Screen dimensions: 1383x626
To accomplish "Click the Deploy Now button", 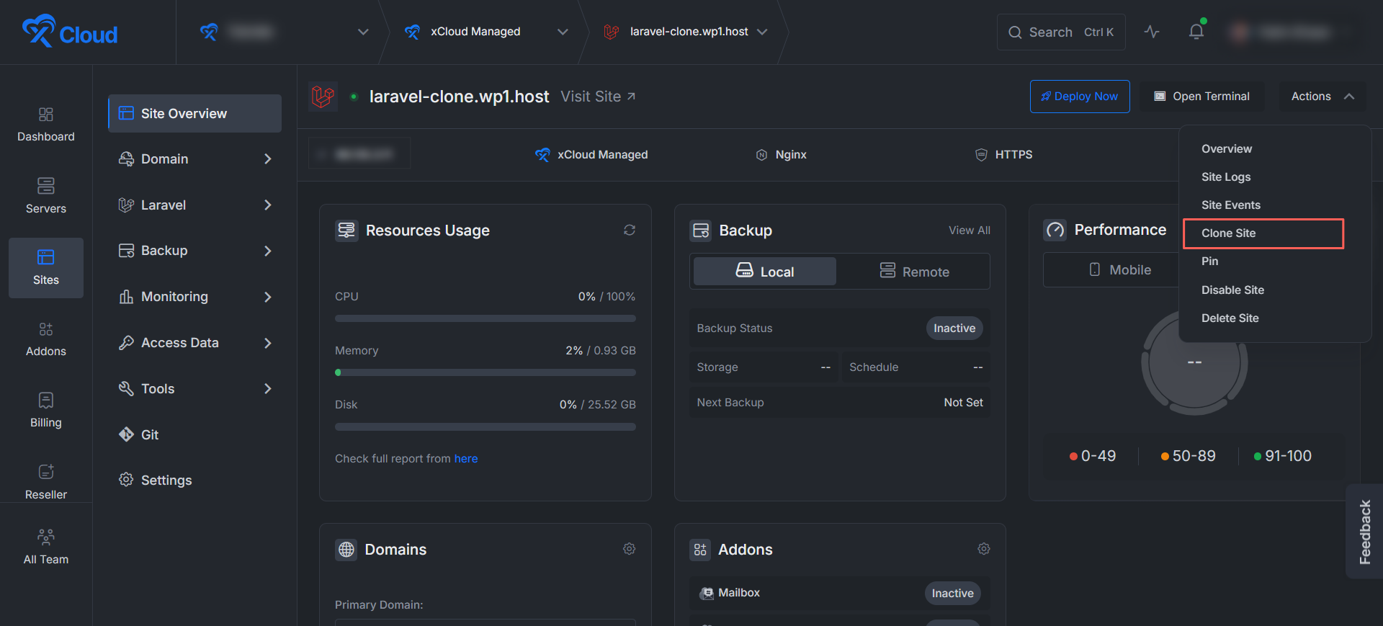I will [x=1080, y=97].
